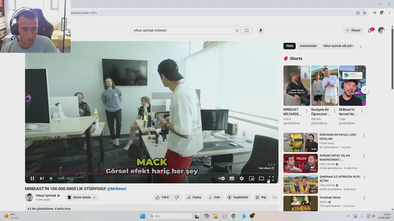Click the Teşekkürler thanks button
Viewport: 394px width, 221px height.
click(238, 197)
